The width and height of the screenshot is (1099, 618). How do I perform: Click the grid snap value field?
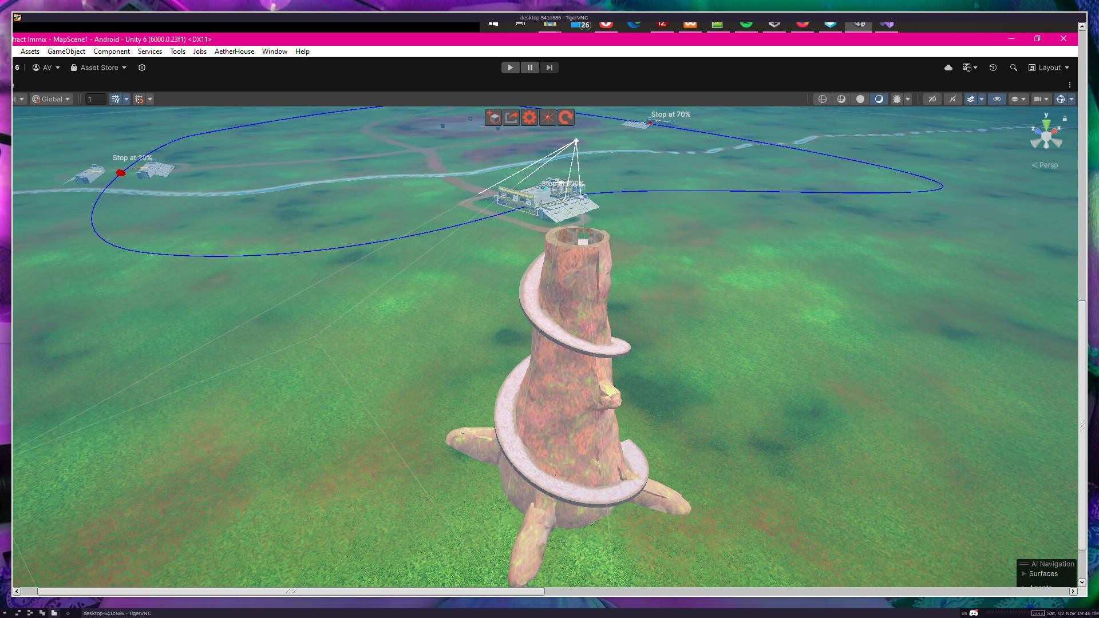pyautogui.click(x=96, y=99)
